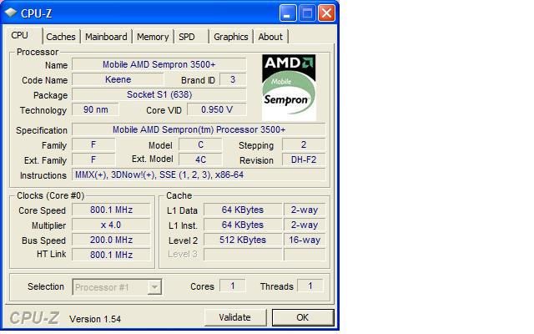Click the Validate button

[235, 317]
